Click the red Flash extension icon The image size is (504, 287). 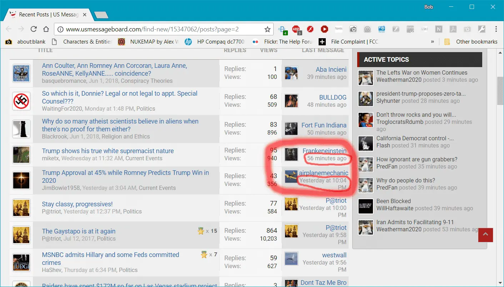(x=310, y=29)
